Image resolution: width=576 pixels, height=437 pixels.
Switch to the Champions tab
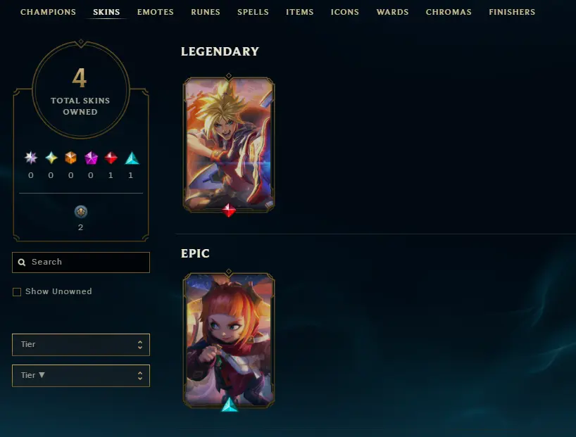click(x=48, y=12)
